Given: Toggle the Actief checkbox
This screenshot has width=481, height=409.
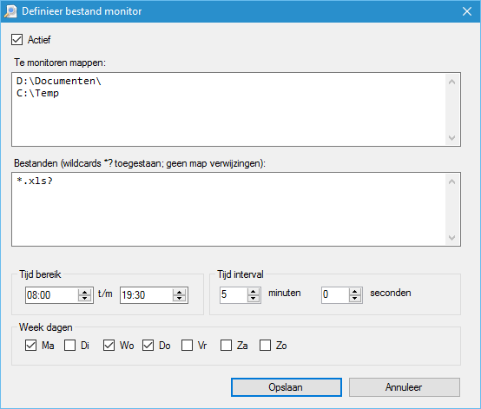Looking at the screenshot, I should 16,40.
